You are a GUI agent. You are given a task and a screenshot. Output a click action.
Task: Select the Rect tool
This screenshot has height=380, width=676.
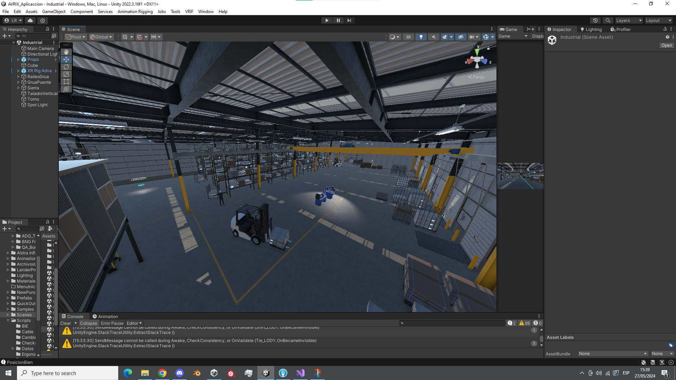[x=66, y=82]
